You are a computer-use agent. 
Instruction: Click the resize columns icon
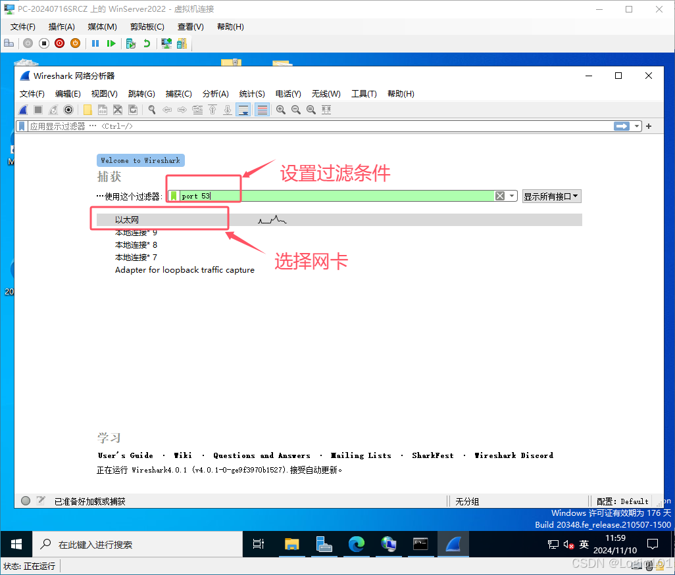click(x=326, y=110)
